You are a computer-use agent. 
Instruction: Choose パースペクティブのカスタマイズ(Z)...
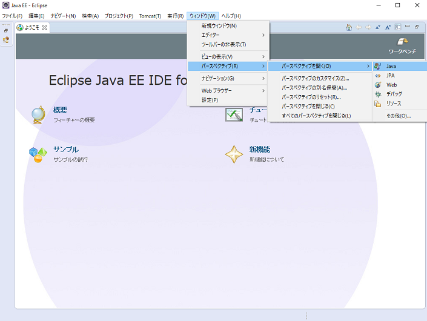point(320,78)
